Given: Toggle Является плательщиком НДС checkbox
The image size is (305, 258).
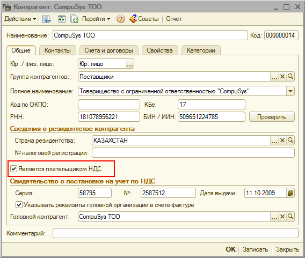Looking at the screenshot, I should (13, 168).
